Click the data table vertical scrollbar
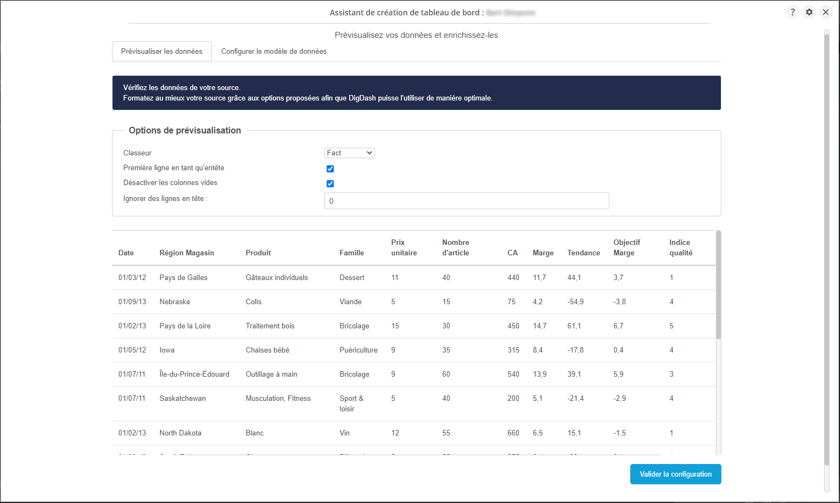 [719, 284]
